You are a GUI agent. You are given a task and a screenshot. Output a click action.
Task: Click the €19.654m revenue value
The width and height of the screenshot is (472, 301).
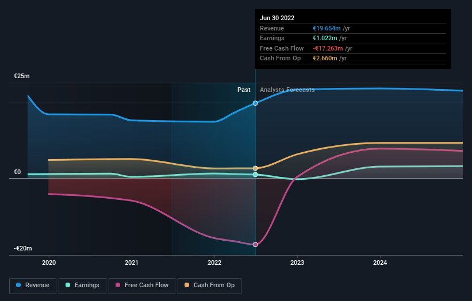(327, 28)
